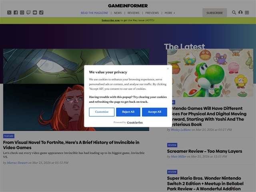Open the user account icon

pos(240,12)
